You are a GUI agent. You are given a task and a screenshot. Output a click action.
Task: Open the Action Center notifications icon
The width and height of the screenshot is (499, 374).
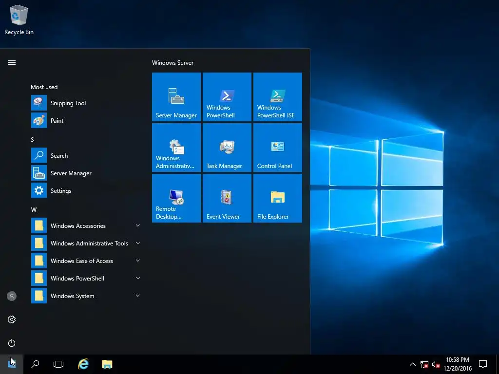click(483, 364)
